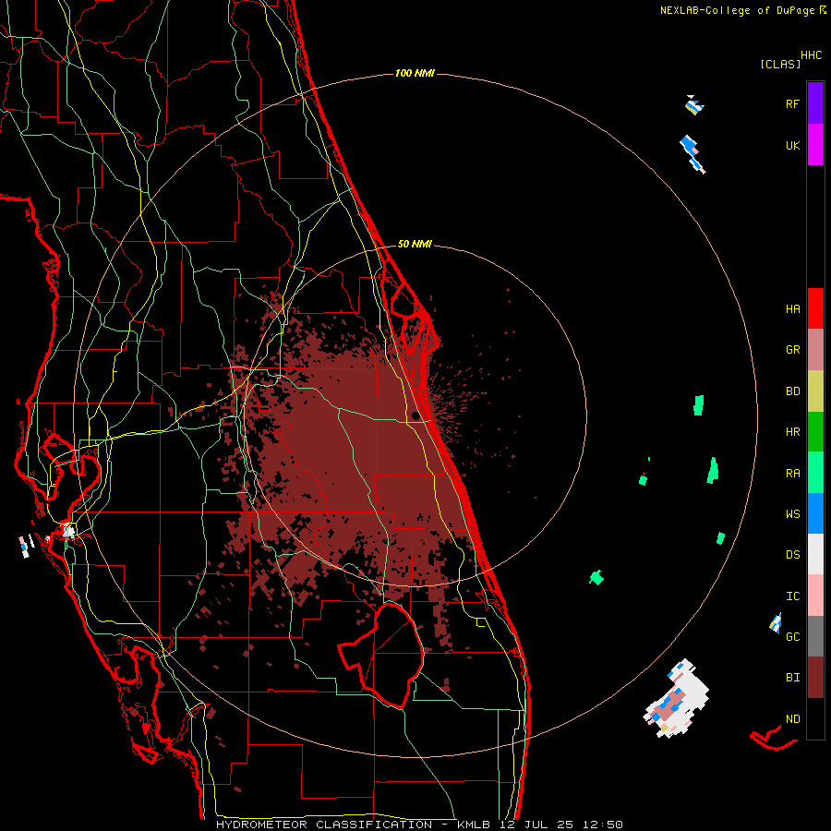Screen dimensions: 831x831
Task: Click the HR legend label
Action: (x=792, y=432)
